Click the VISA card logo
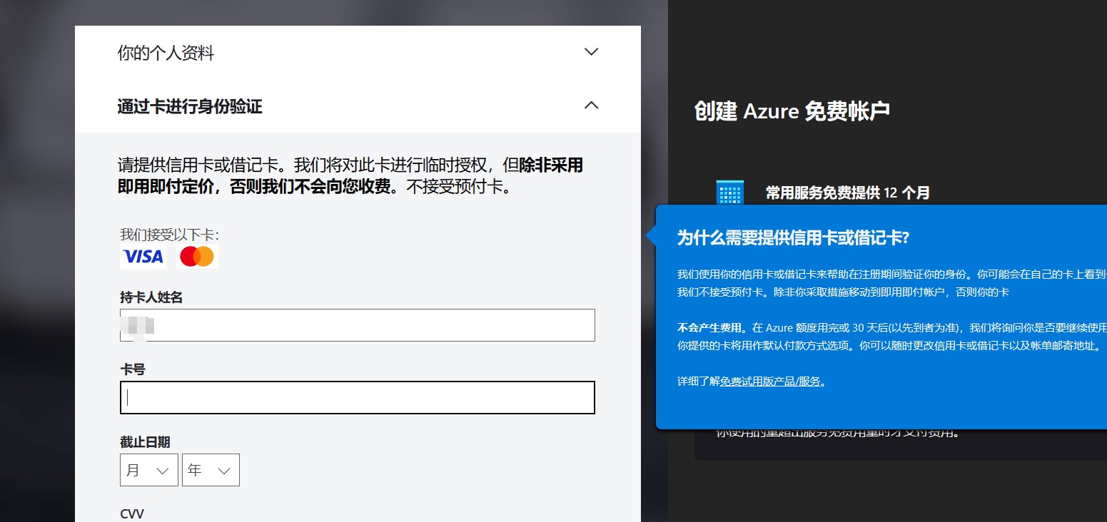Viewport: 1107px width, 522px height. click(143, 257)
